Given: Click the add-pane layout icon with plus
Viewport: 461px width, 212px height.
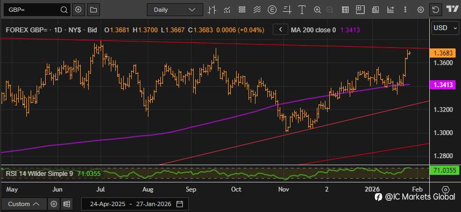Looking at the screenshot, I should [x=360, y=10].
